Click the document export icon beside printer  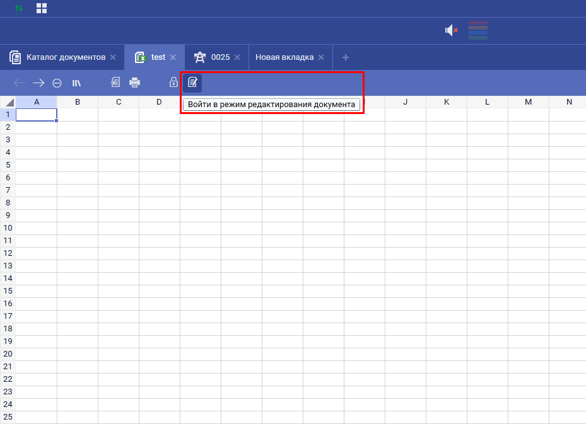point(115,83)
